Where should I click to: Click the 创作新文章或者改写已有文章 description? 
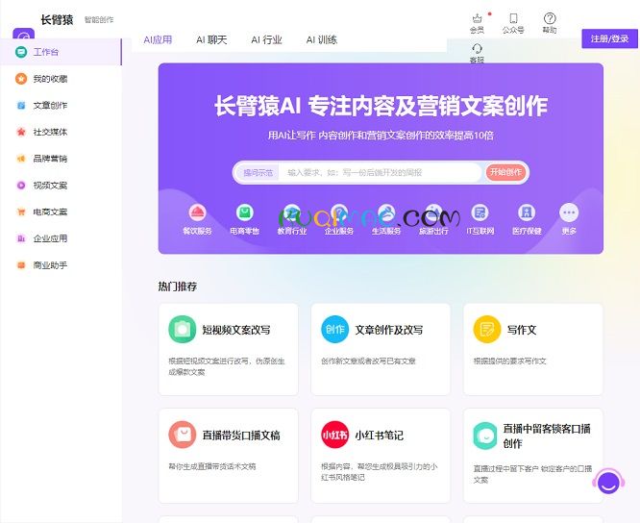(368, 361)
